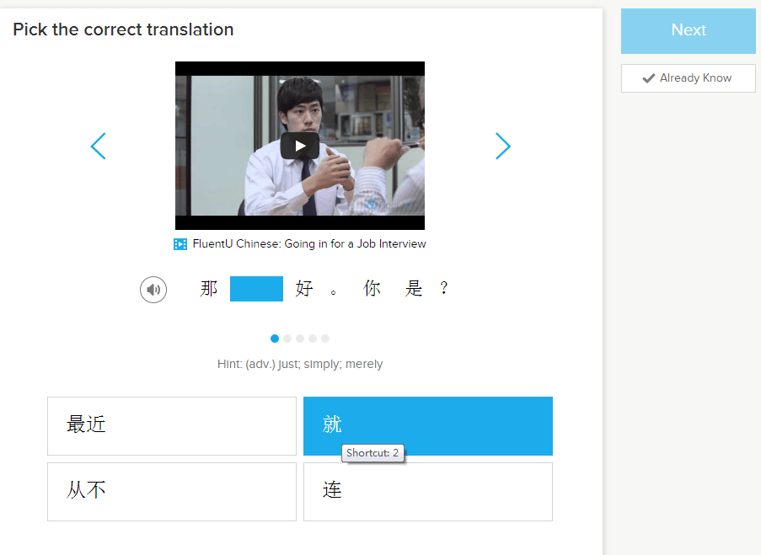Viewport: 761px width, 555px height.
Task: Go to previous example with left arrow
Action: pyautogui.click(x=98, y=146)
